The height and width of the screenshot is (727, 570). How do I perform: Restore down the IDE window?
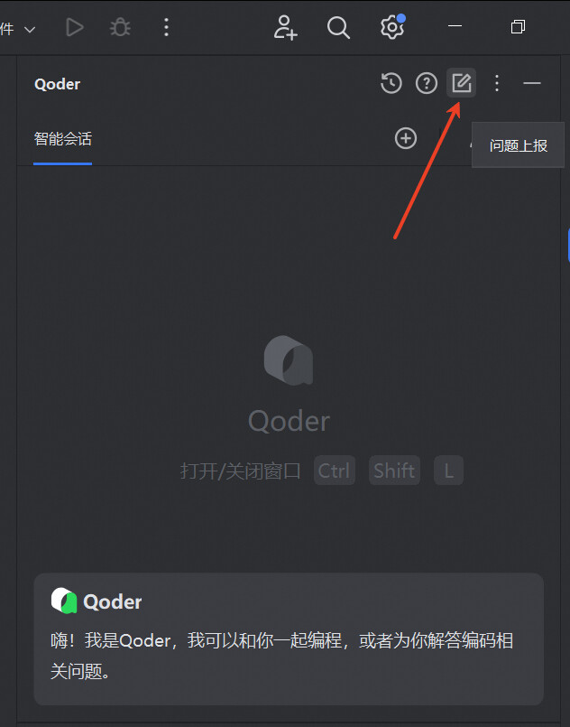pos(518,27)
